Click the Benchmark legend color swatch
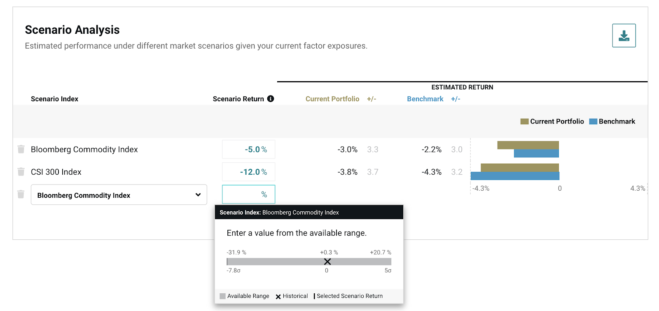The height and width of the screenshot is (311, 659). pyautogui.click(x=593, y=122)
